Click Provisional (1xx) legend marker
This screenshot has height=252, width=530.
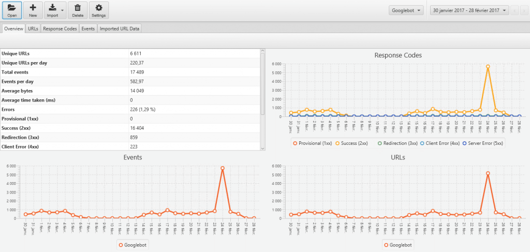(295, 143)
